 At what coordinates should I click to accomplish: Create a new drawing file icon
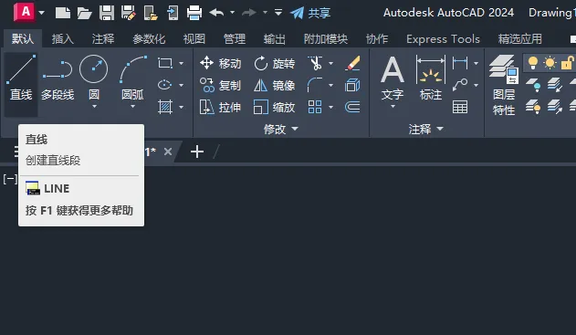[63, 13]
